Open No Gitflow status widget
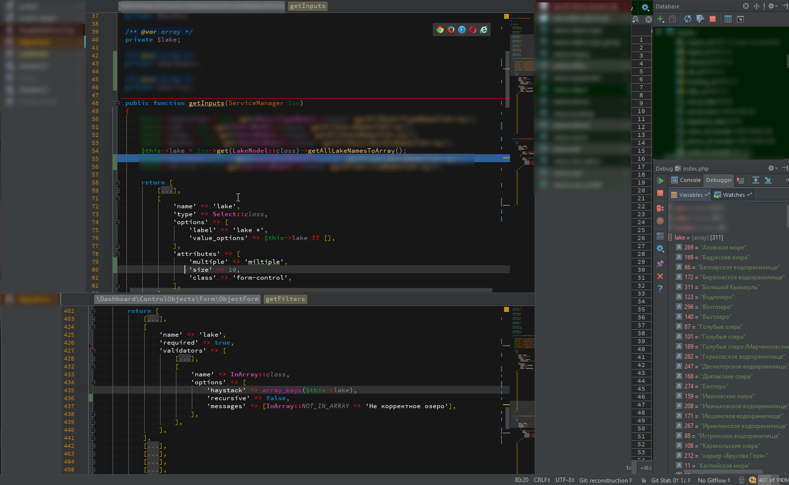The height and width of the screenshot is (485, 789). [714, 480]
